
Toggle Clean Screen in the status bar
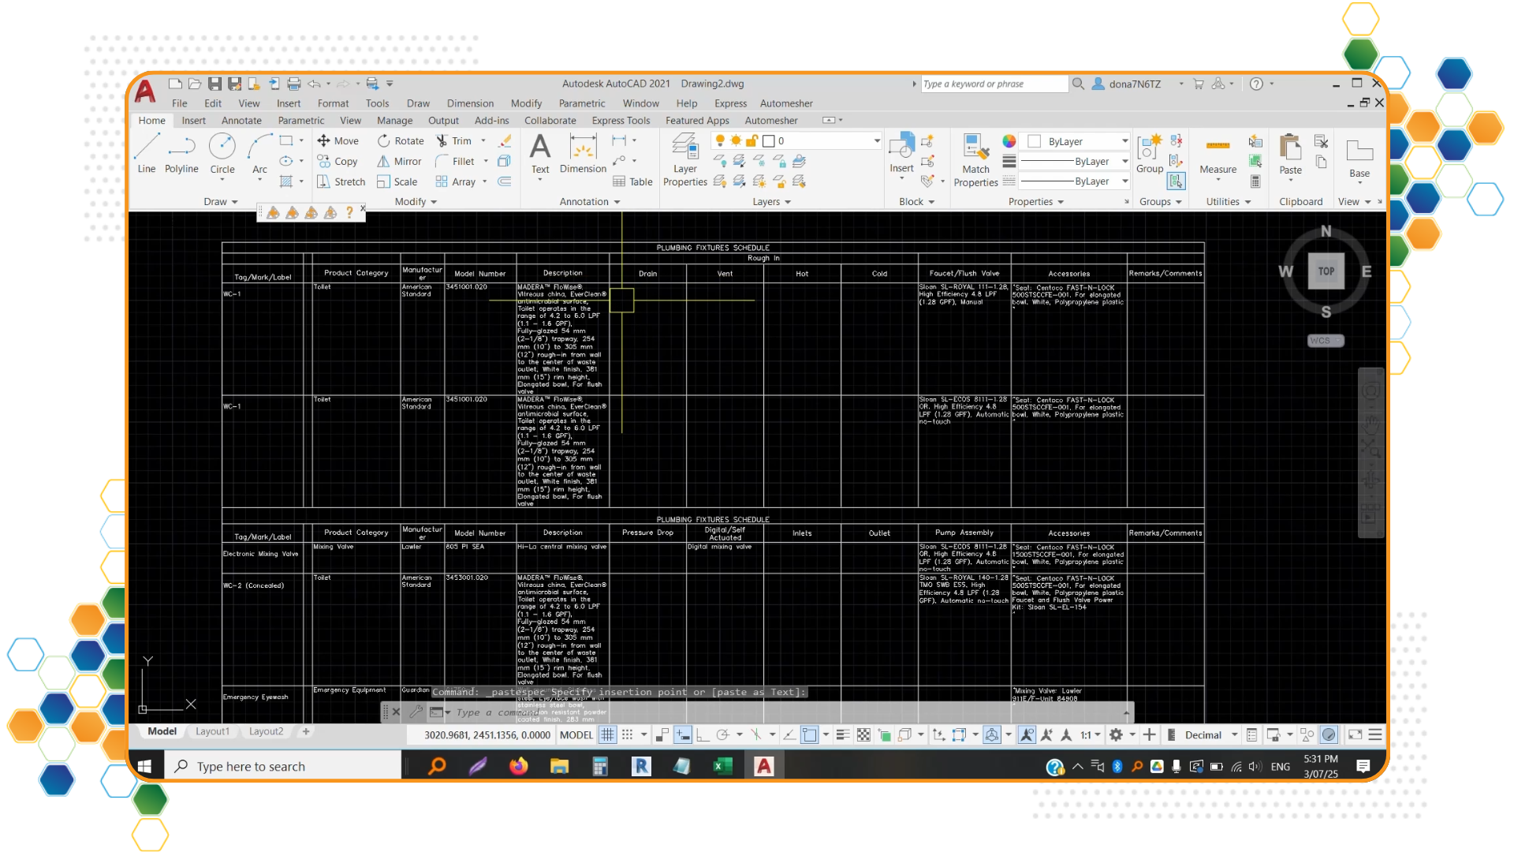(x=1355, y=734)
